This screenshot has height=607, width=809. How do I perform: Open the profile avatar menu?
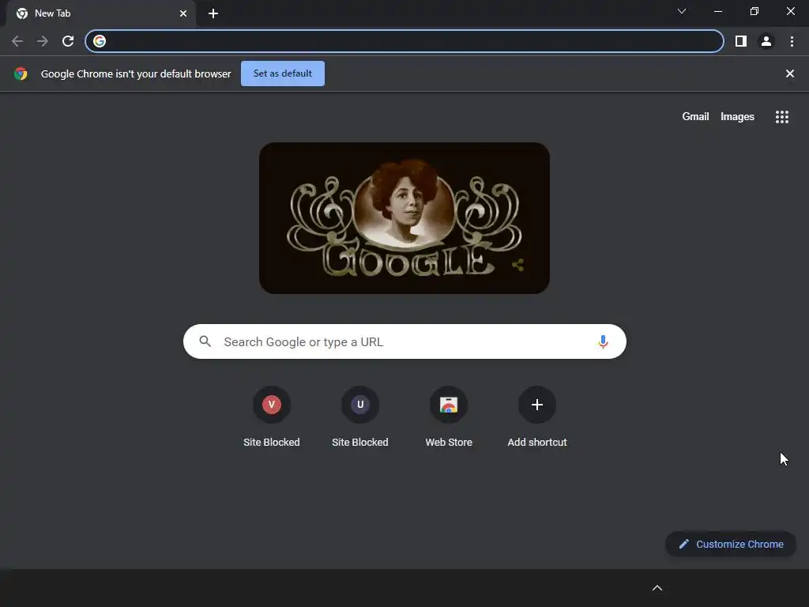766,41
